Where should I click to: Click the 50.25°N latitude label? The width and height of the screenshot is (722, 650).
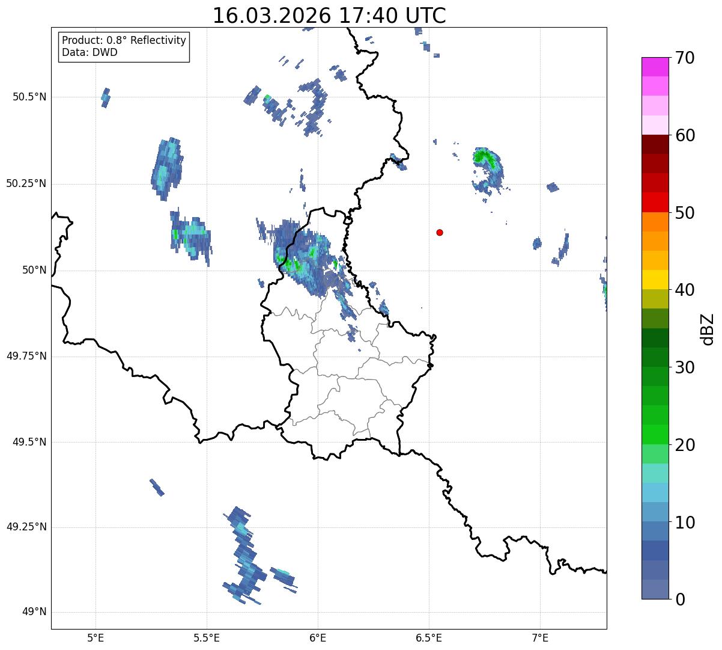pyautogui.click(x=26, y=183)
